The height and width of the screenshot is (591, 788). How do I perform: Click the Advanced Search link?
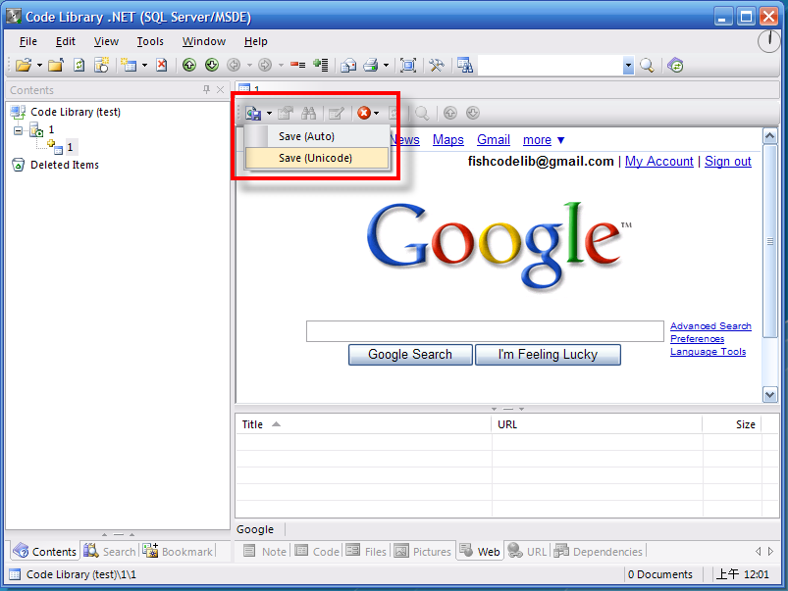710,325
